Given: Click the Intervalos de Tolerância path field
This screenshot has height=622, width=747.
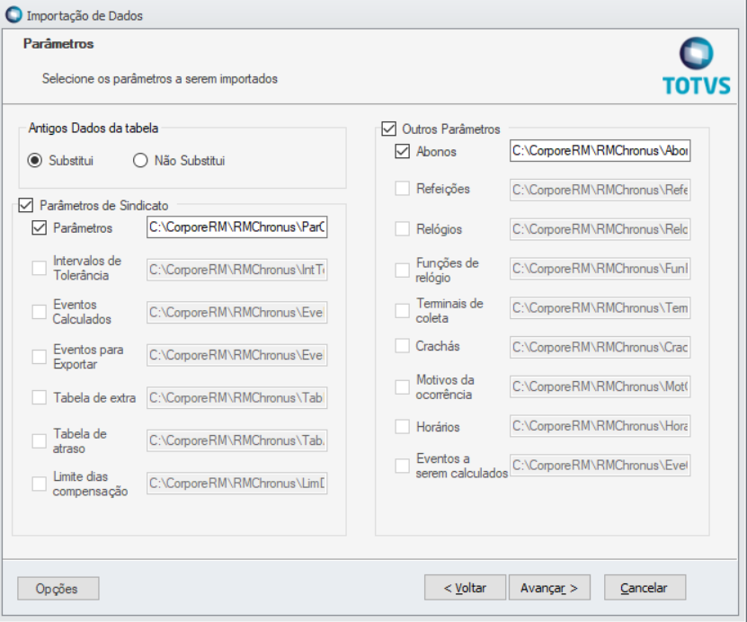Looking at the screenshot, I should [236, 270].
